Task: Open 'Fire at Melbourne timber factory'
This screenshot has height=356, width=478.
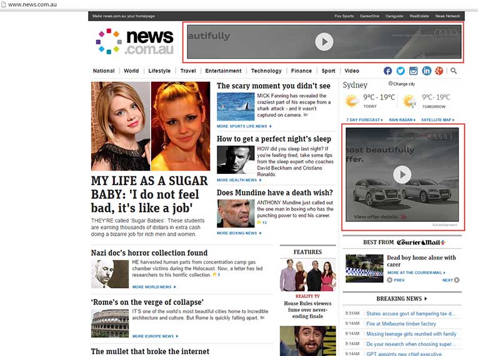Action: click(401, 324)
